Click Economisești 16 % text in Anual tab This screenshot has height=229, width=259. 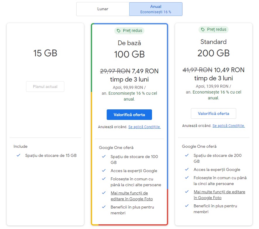(156, 12)
